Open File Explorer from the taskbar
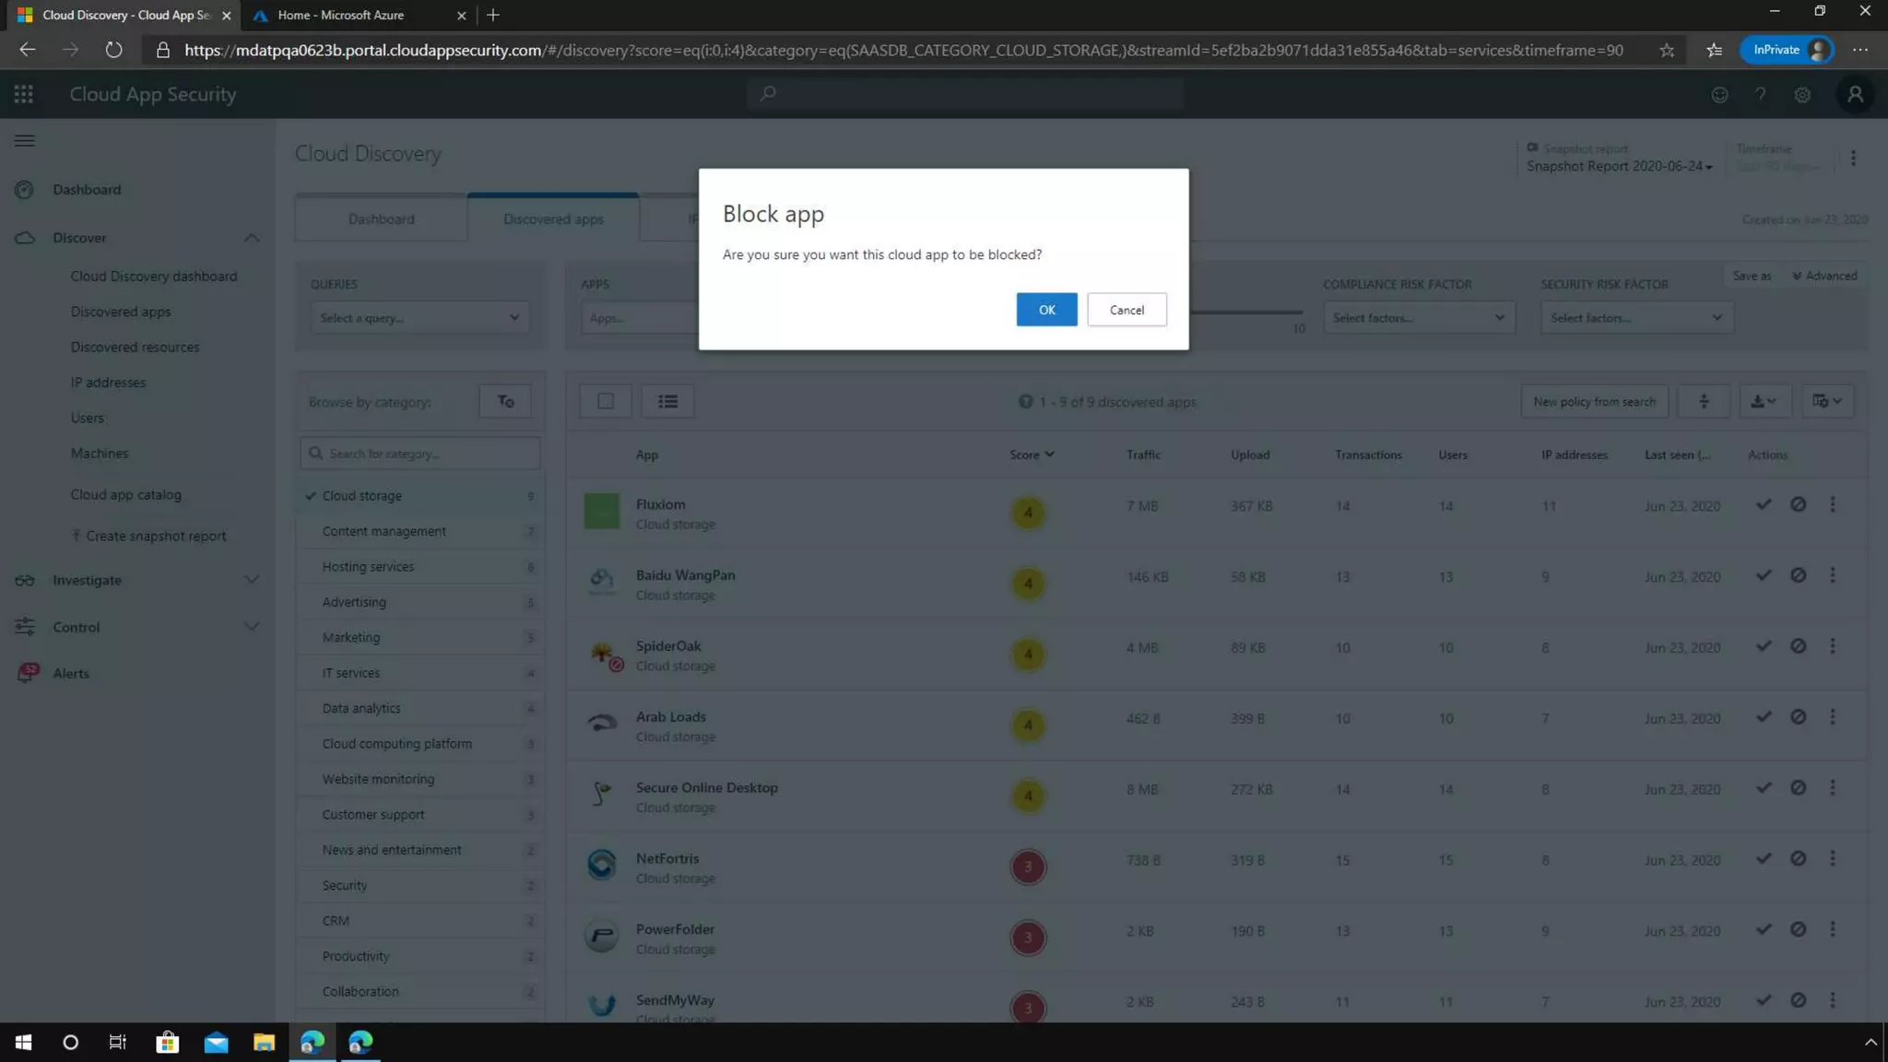 point(264,1042)
